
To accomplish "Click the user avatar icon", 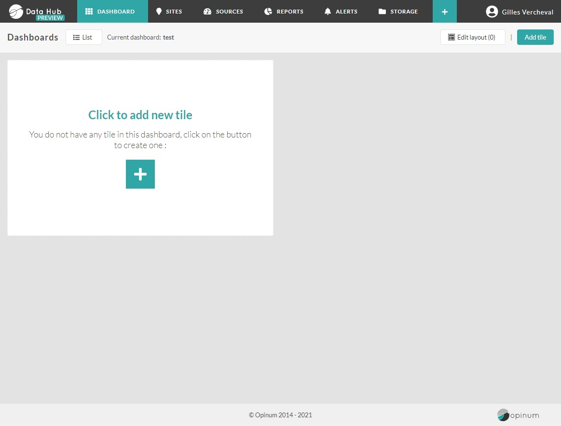I will pos(492,12).
